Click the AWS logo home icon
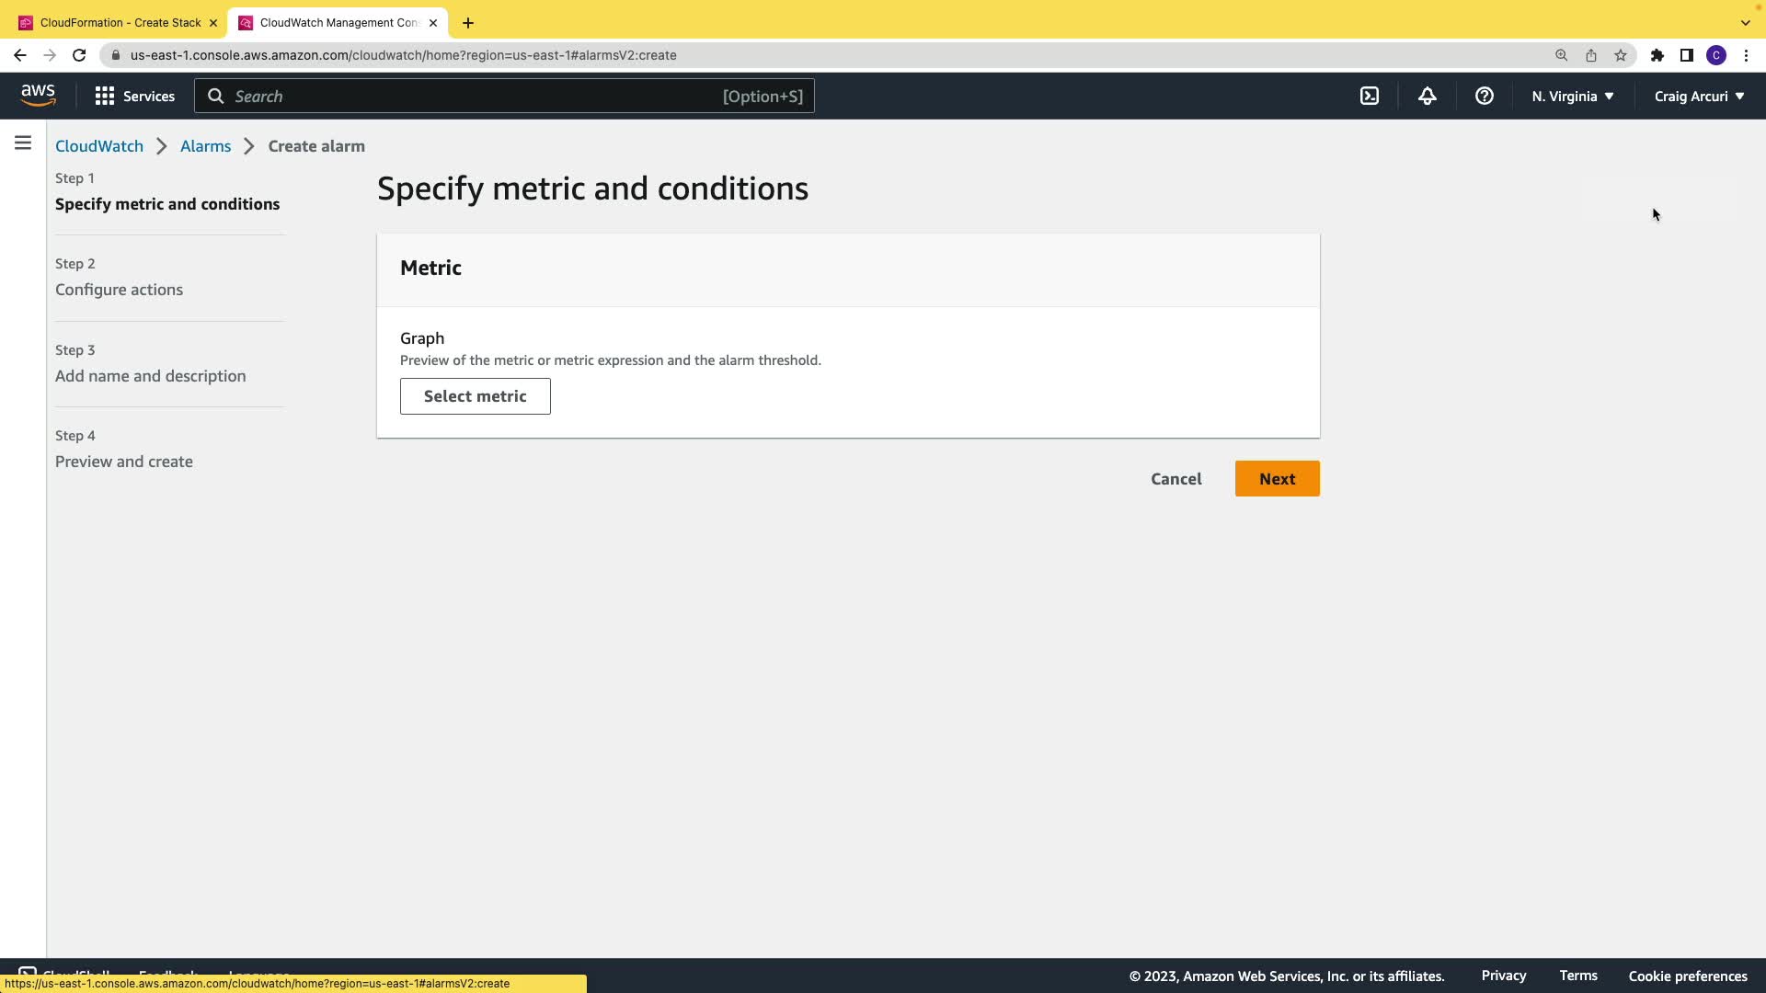 point(38,96)
